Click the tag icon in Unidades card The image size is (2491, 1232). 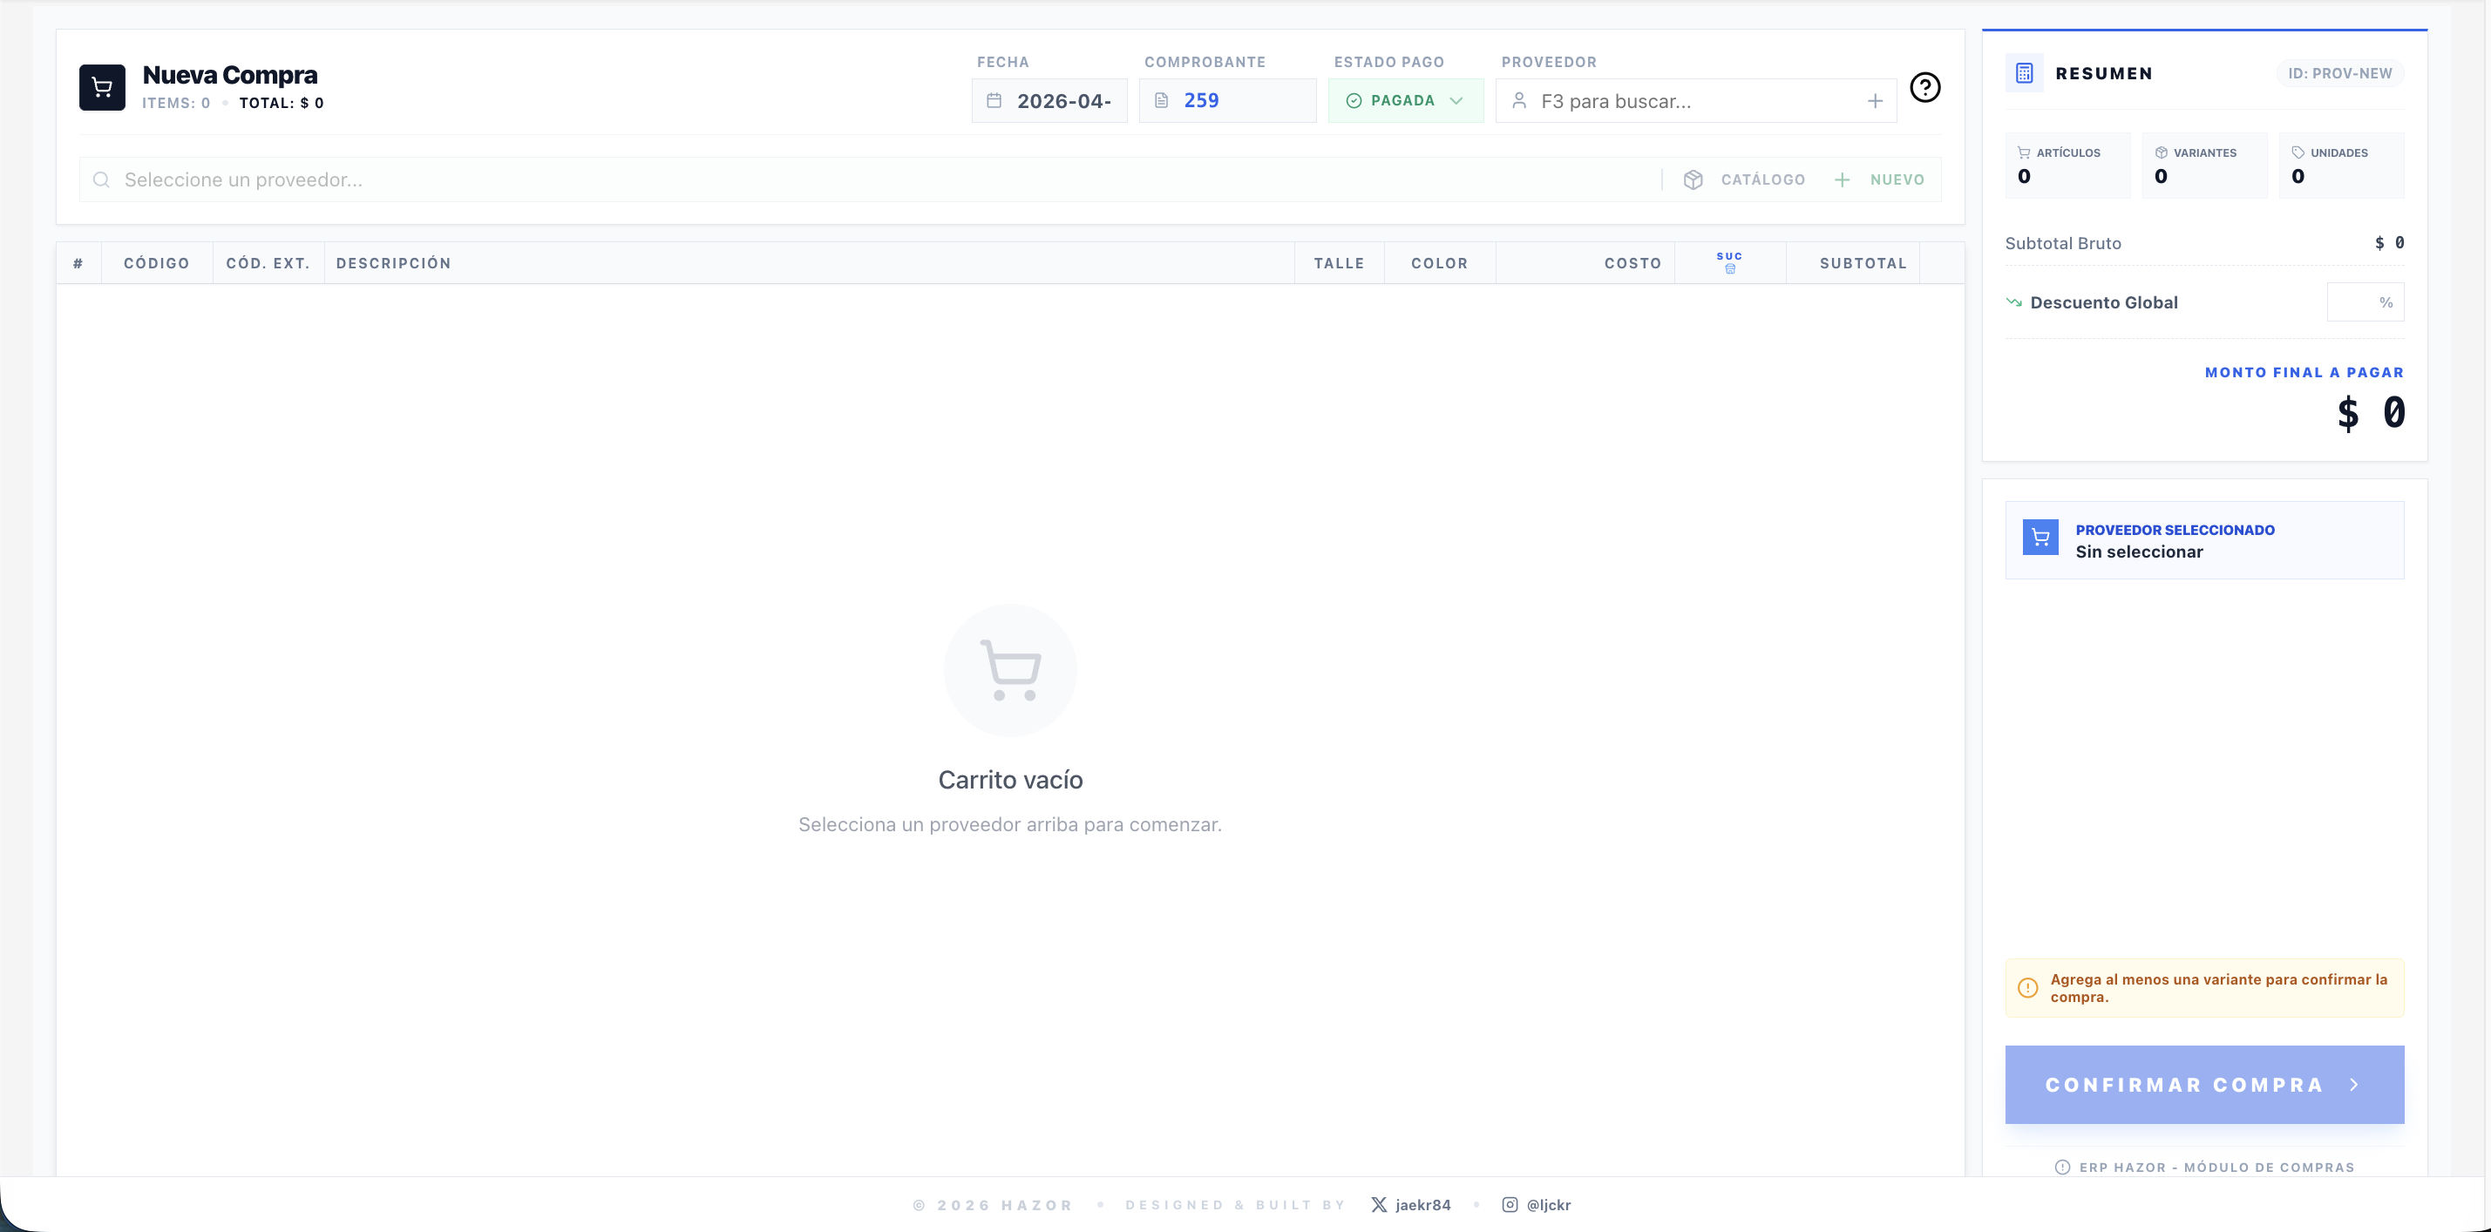2298,152
